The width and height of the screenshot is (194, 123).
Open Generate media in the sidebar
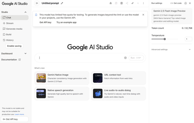(15, 29)
